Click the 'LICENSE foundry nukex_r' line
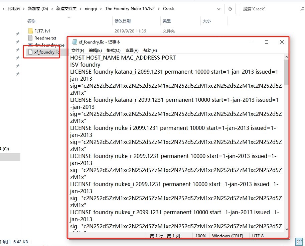Viewport: 305px width, 246px height. [x=175, y=212]
